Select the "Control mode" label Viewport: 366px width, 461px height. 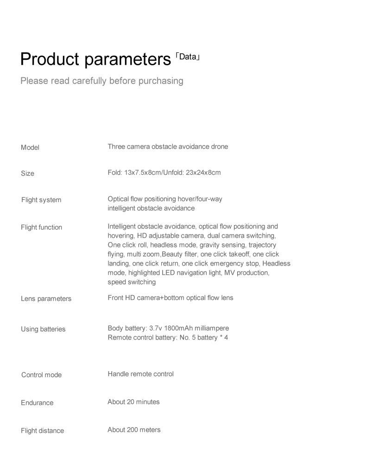tap(42, 375)
